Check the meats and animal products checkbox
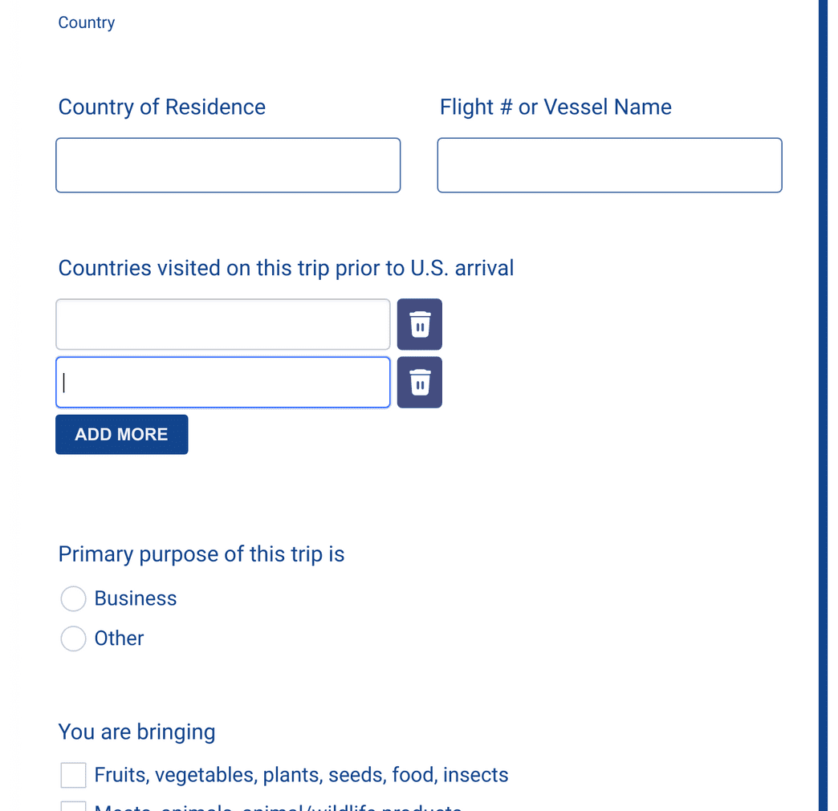 [x=73, y=806]
